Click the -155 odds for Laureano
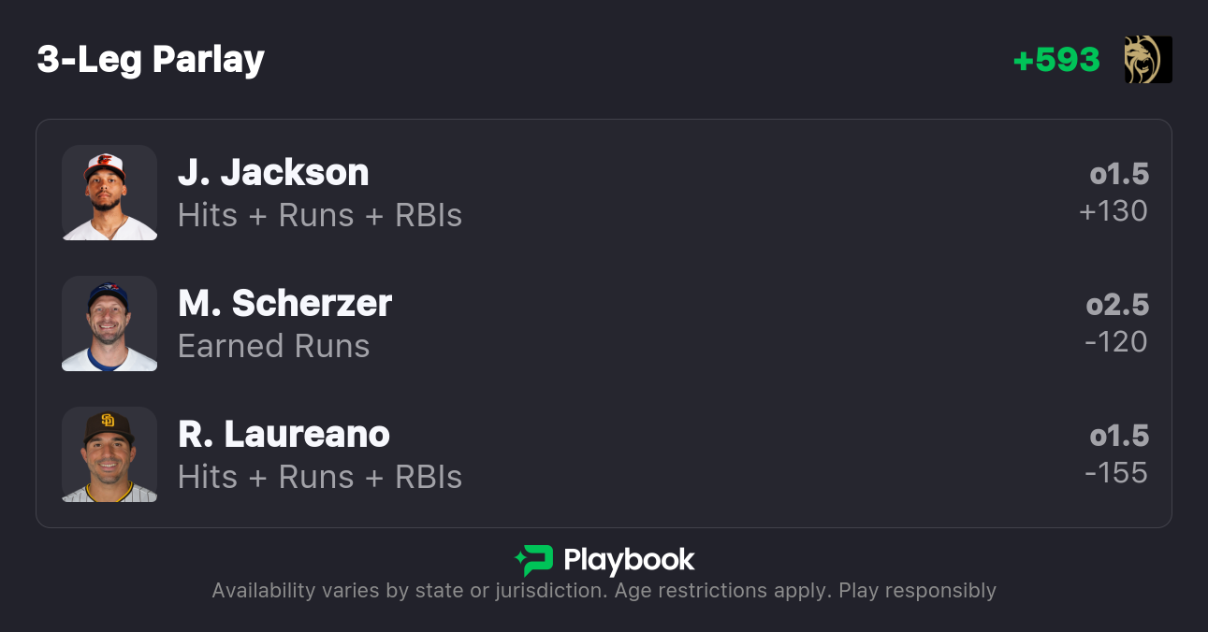The image size is (1208, 632). point(1116,473)
